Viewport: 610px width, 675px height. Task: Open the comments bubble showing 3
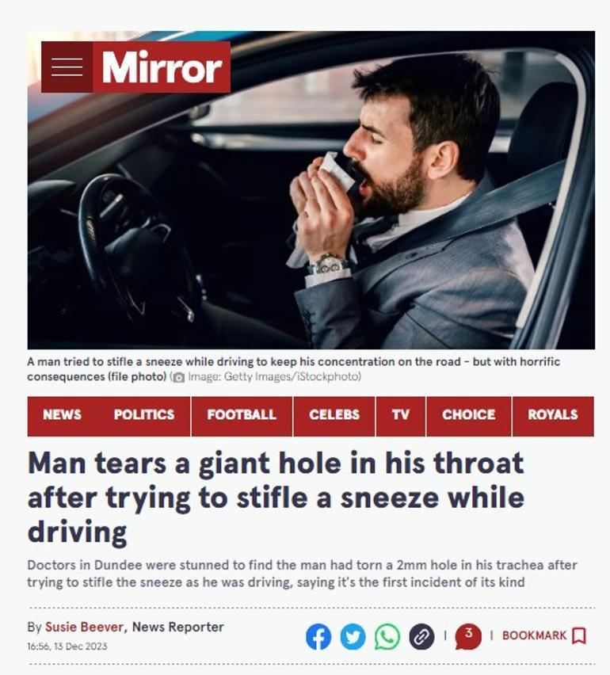[468, 636]
